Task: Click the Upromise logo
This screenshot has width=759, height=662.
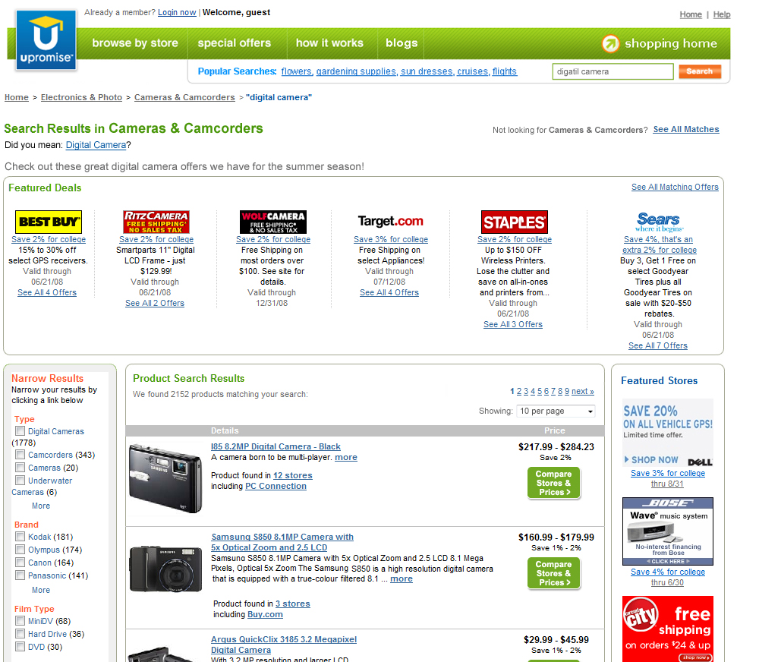Action: 46,41
